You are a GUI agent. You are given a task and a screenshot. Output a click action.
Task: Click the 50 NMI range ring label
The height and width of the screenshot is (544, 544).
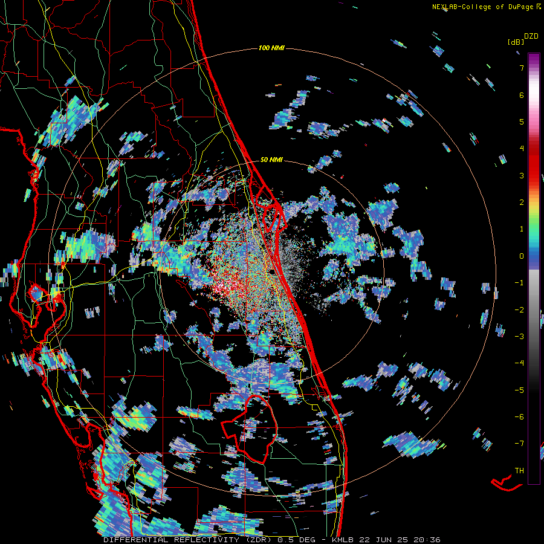pyautogui.click(x=271, y=160)
